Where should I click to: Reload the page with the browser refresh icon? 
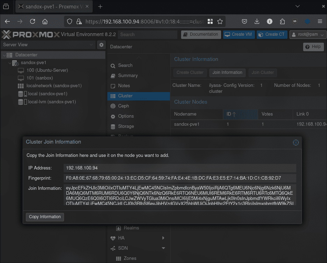(x=33, y=21)
